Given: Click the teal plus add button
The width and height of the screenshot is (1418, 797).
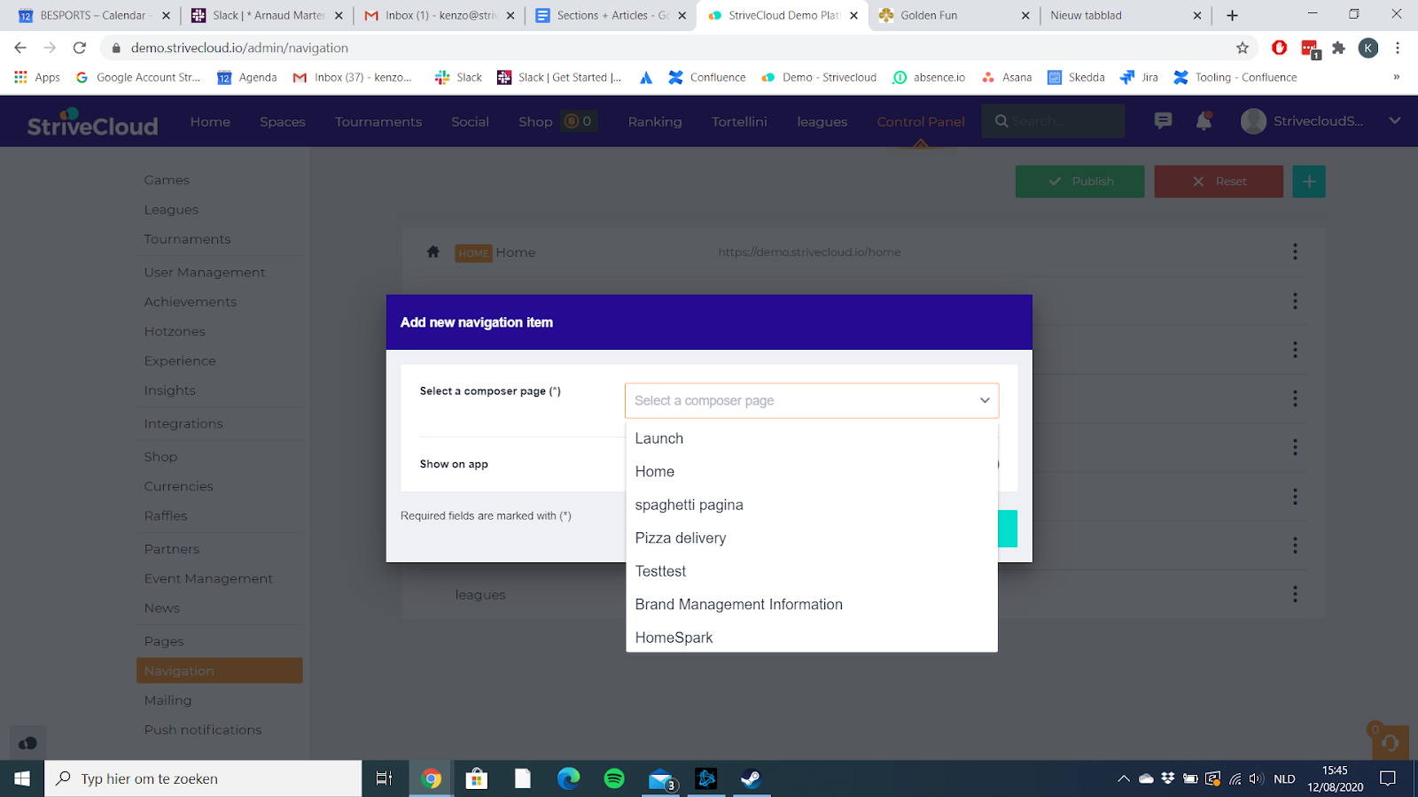Looking at the screenshot, I should pos(1308,182).
